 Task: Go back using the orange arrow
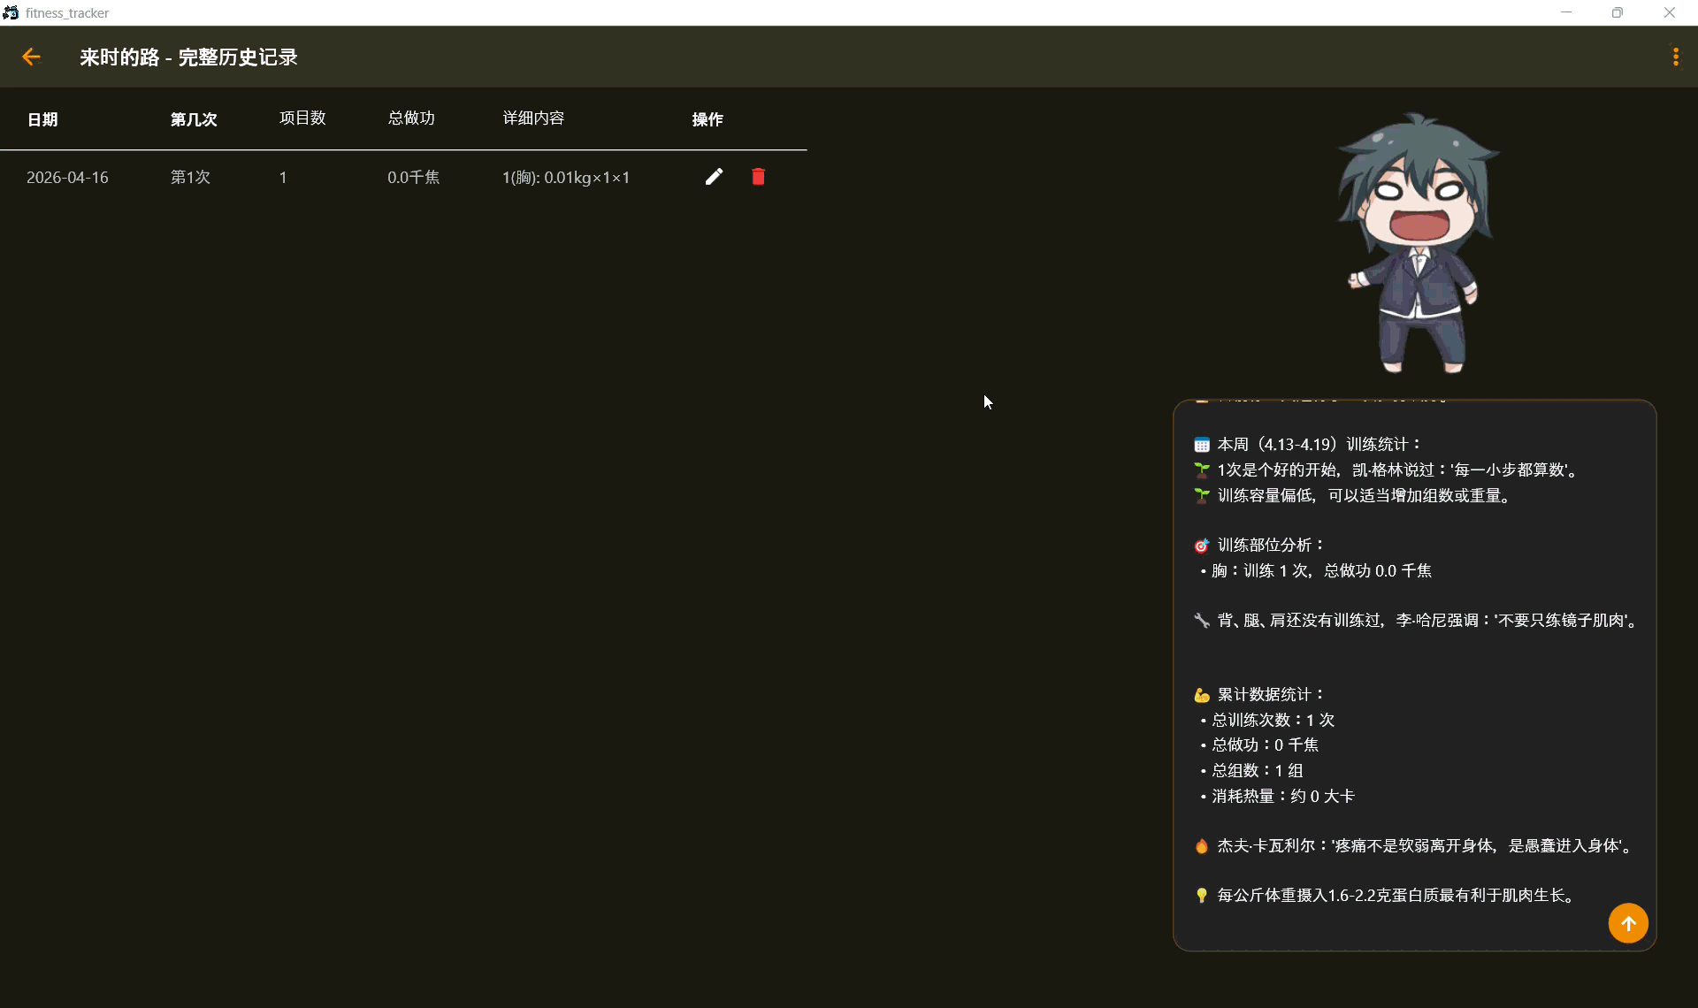[x=31, y=57]
